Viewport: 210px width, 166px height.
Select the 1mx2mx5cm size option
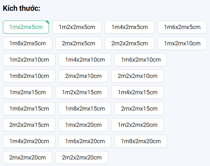pos(26,27)
